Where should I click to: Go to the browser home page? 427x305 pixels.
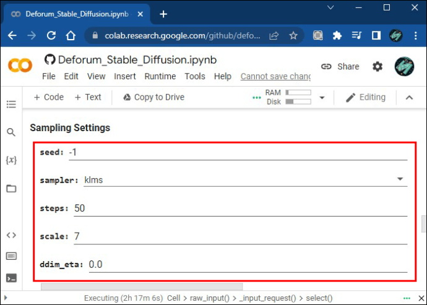71,35
